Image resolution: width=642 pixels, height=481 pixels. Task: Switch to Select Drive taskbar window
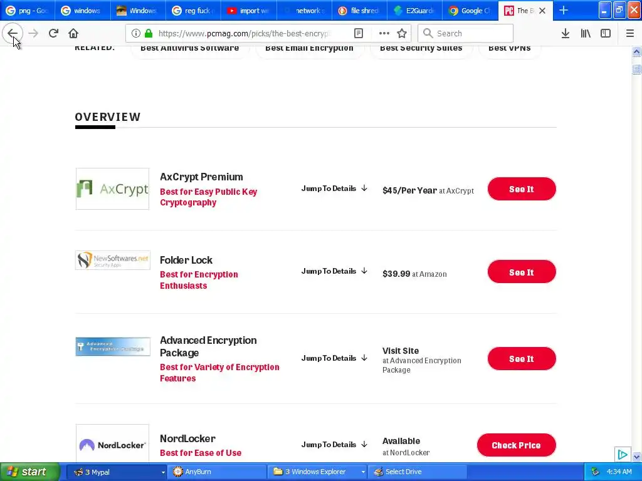[x=417, y=472]
